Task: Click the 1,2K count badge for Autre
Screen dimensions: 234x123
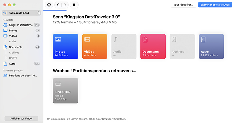Action: [x=37, y=64]
